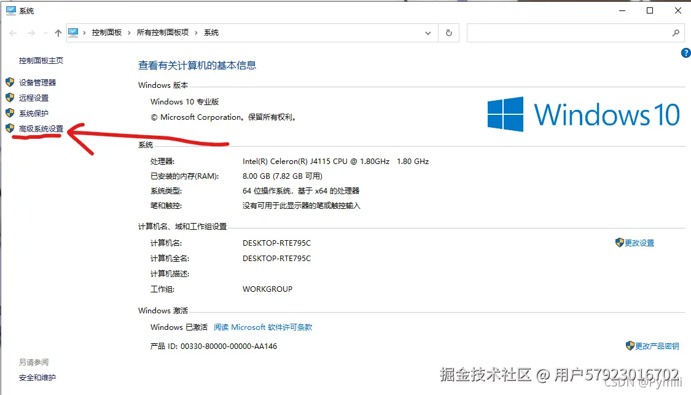The width and height of the screenshot is (691, 395).
Task: Click the shield icon beside 设备管理器
Action: [x=10, y=82]
